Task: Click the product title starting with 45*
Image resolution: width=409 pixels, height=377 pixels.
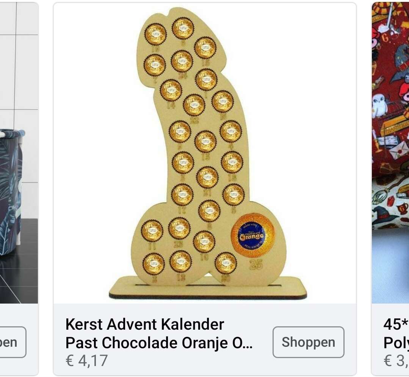Action: [x=396, y=333]
